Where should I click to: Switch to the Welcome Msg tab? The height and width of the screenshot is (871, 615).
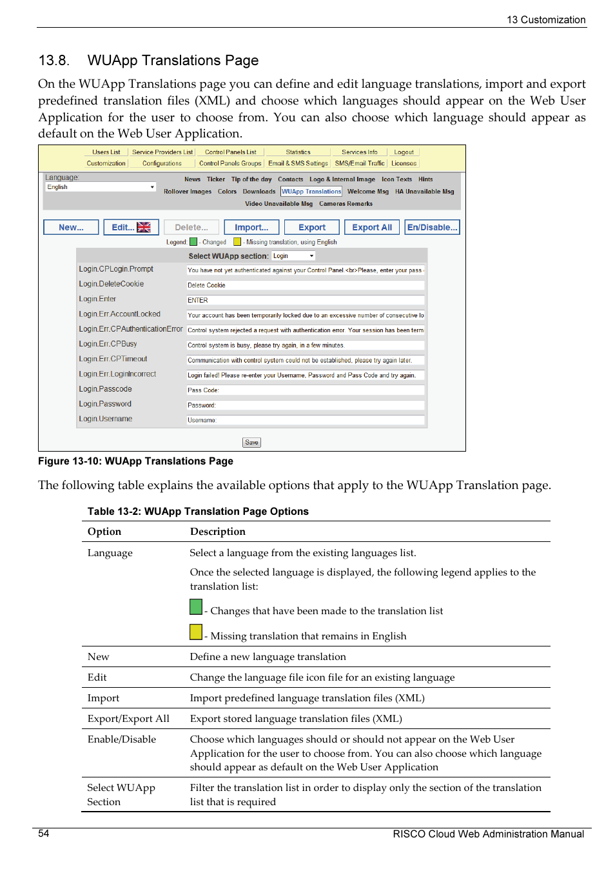pos(368,192)
